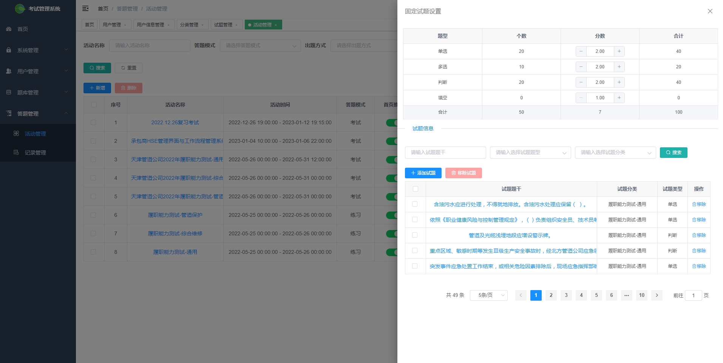
Task: Click the 系统管理 lock icon
Action: pos(9,50)
